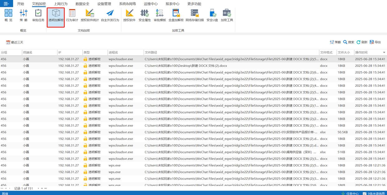Open the 加密工具 toolbox icon

pos(227,15)
